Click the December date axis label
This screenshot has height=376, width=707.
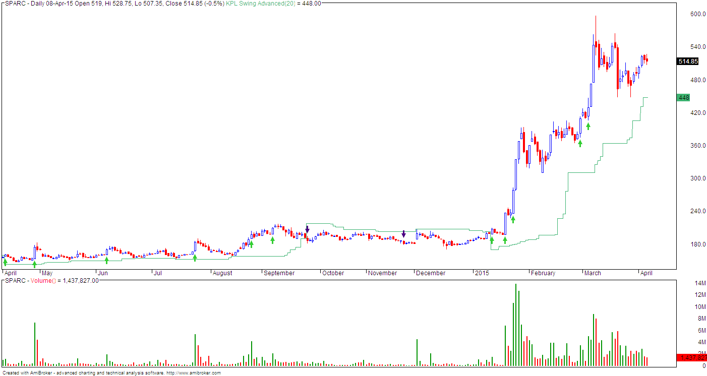point(431,273)
